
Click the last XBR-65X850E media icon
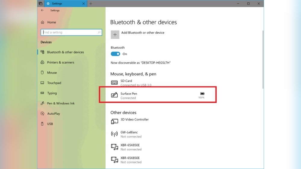pos(115,160)
